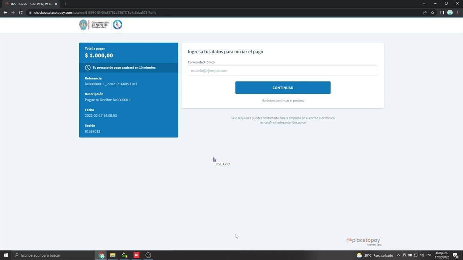Open a new browser tab

65,4
